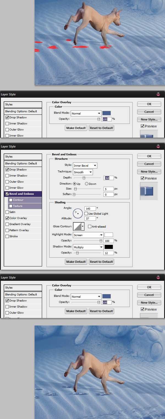Open Stroke settings by its label
Screen dimensions: 165x419
[13, 236]
